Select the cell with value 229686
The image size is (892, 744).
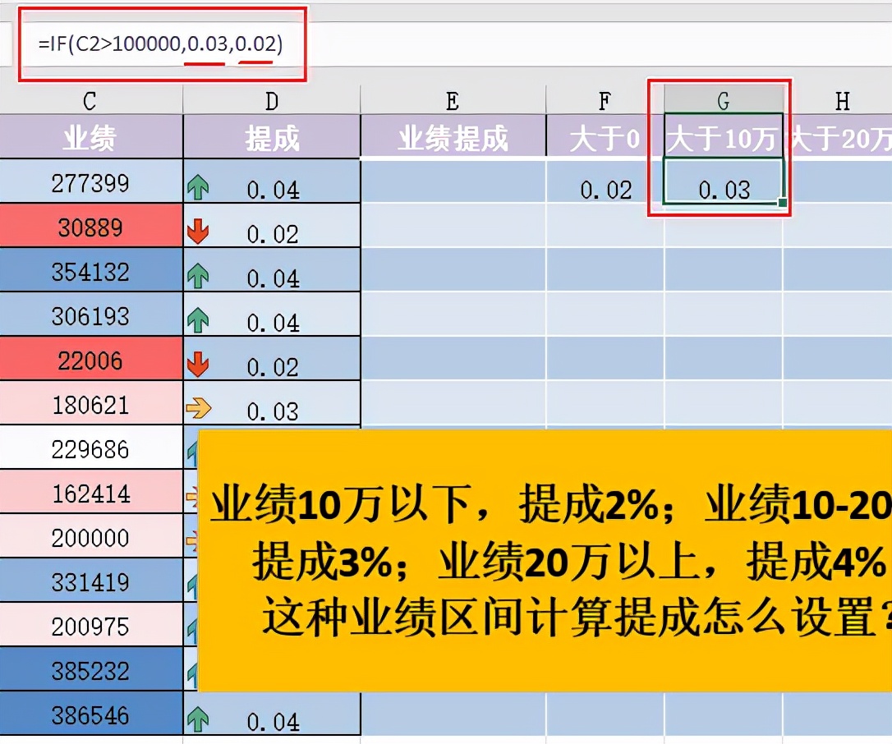coord(91,447)
